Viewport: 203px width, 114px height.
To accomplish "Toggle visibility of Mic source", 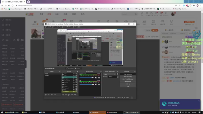I will pyautogui.click(x=74, y=90).
